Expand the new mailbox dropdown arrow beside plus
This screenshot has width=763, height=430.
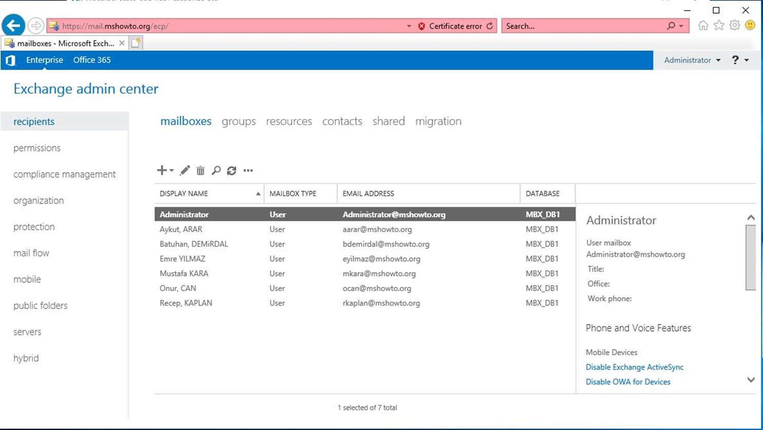point(171,171)
